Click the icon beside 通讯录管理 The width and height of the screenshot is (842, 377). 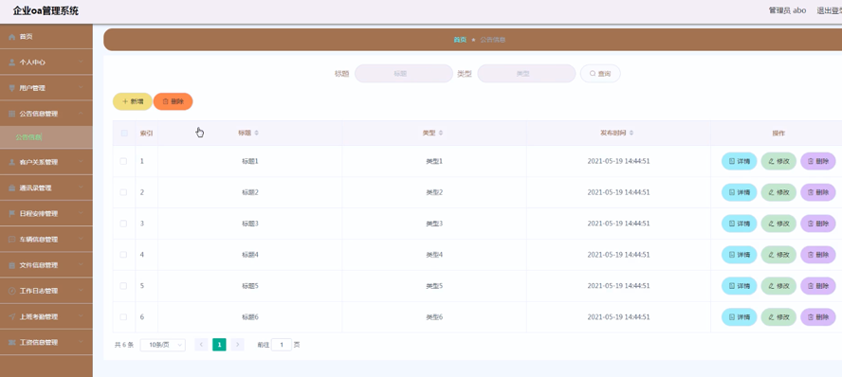[x=11, y=188]
